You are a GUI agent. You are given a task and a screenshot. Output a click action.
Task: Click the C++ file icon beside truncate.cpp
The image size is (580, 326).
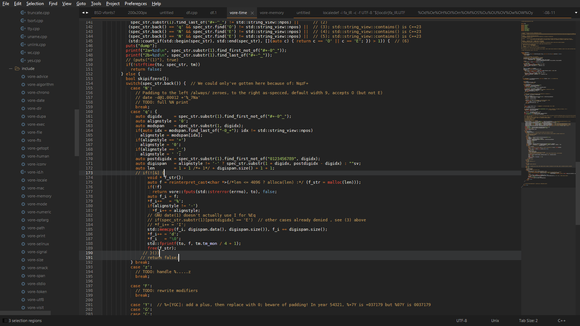23,13
